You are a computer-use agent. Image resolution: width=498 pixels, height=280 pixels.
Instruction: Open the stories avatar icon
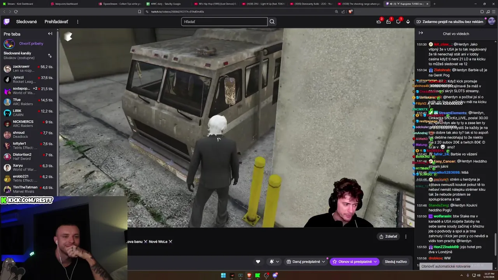point(9,44)
